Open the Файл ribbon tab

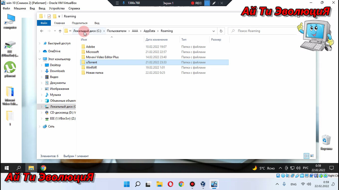44,23
